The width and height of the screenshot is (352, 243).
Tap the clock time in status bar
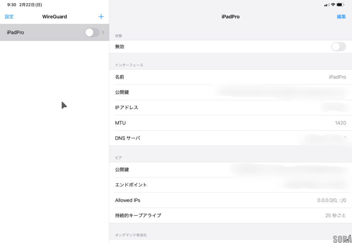pyautogui.click(x=12, y=5)
